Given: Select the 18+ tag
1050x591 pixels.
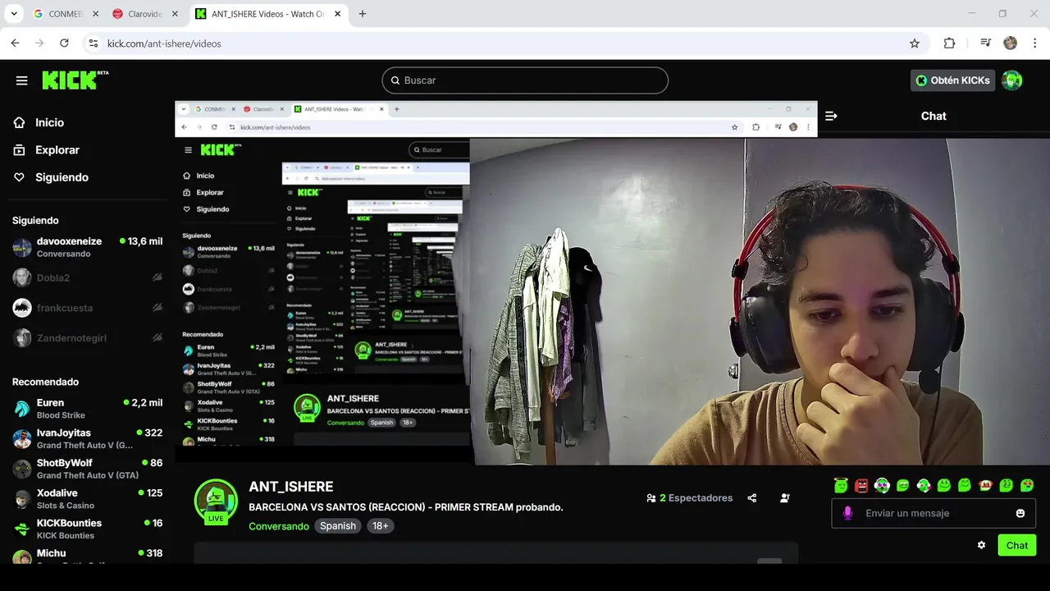Looking at the screenshot, I should click(381, 526).
